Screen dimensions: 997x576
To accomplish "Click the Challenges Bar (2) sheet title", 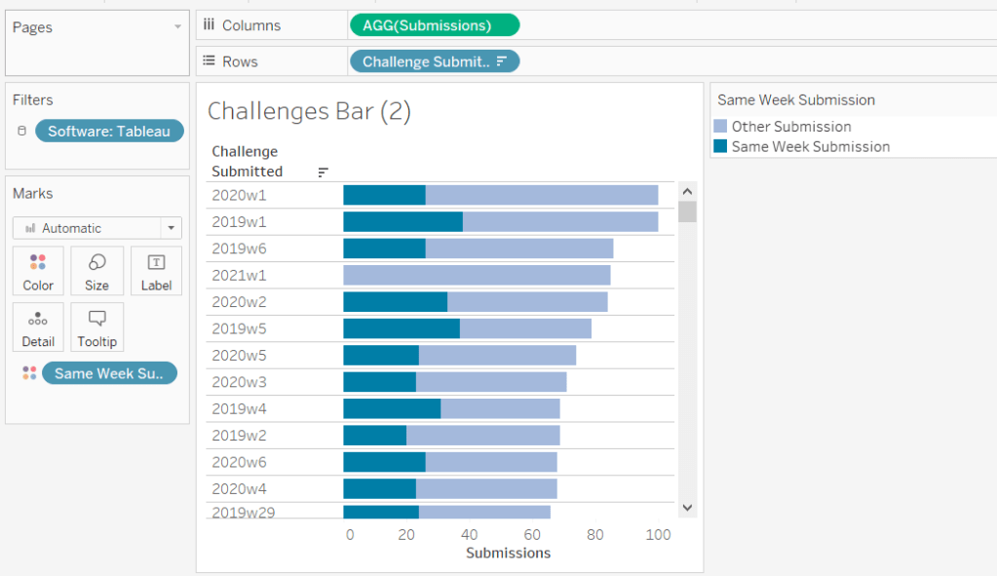I will pyautogui.click(x=309, y=111).
